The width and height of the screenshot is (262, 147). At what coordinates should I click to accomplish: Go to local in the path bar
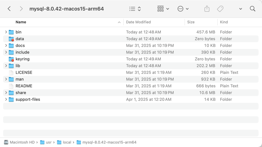[x=67, y=142]
